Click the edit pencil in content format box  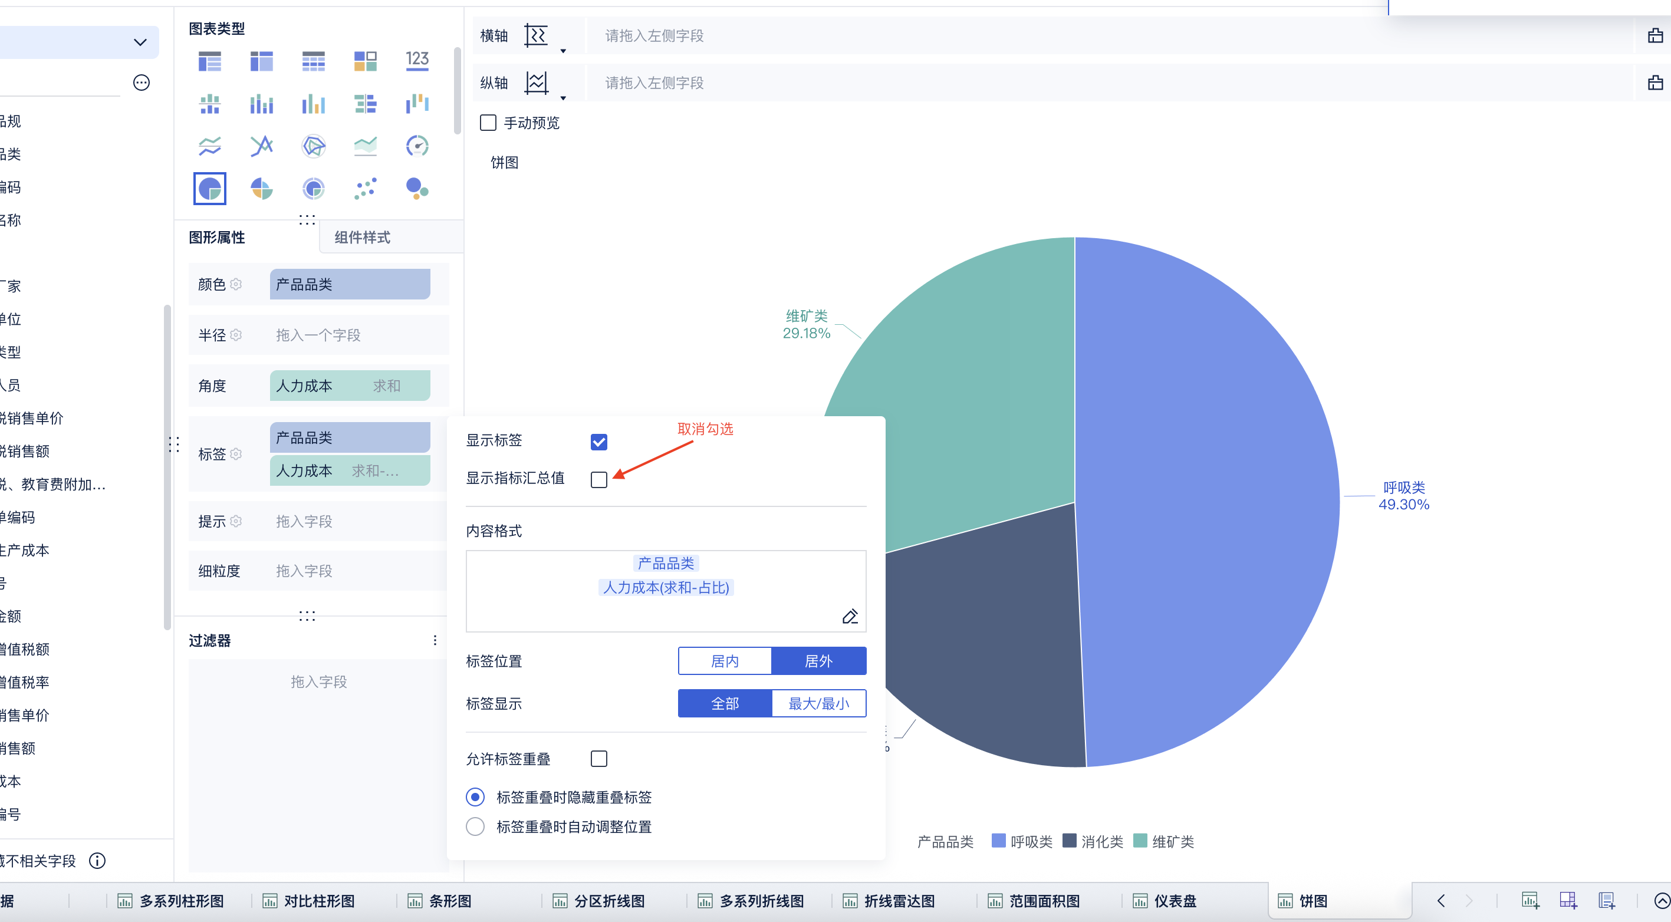tap(850, 615)
